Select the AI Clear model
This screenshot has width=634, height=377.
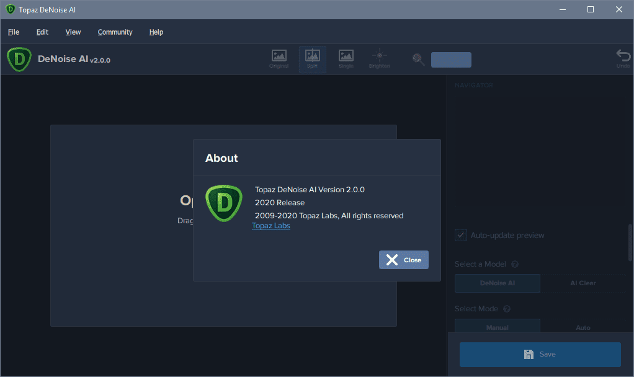click(x=583, y=283)
